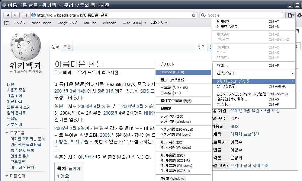Collapse the 다른 언어 sidebar section
The height and width of the screenshot is (181, 302).
pyautogui.click(x=7, y=176)
